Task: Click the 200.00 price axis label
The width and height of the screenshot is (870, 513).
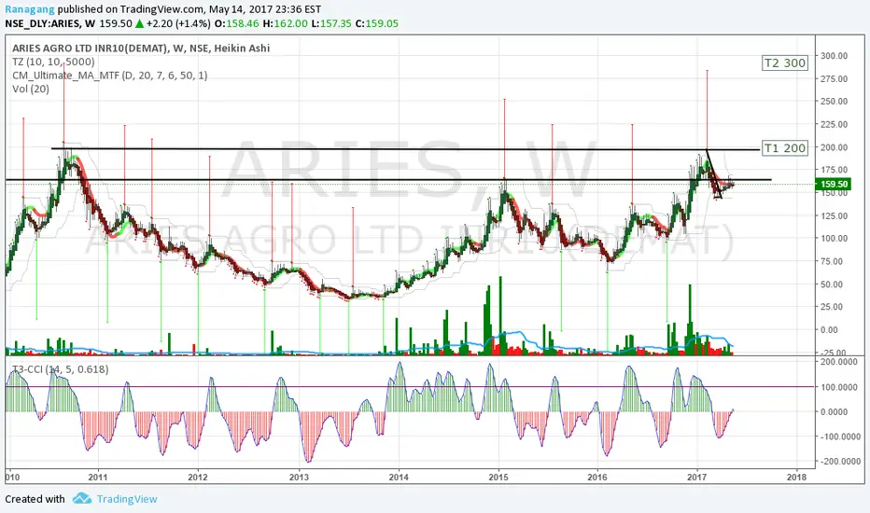Action: coord(834,147)
